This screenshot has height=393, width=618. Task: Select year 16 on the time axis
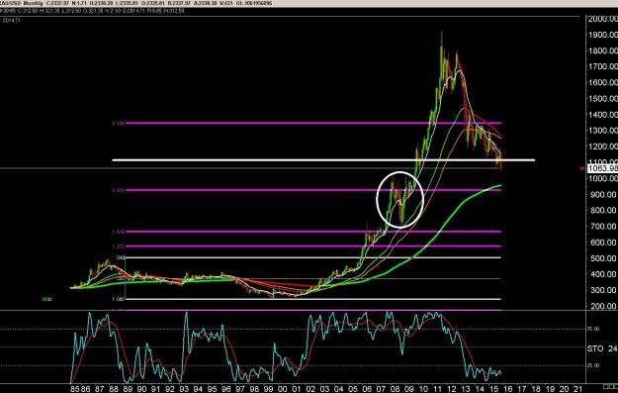click(507, 389)
